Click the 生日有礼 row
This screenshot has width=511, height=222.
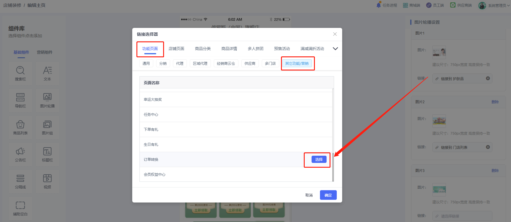(236, 144)
